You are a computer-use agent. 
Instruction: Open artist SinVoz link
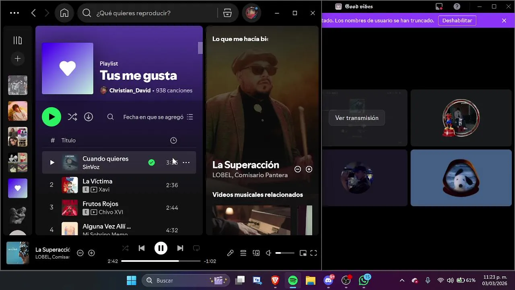point(91,167)
